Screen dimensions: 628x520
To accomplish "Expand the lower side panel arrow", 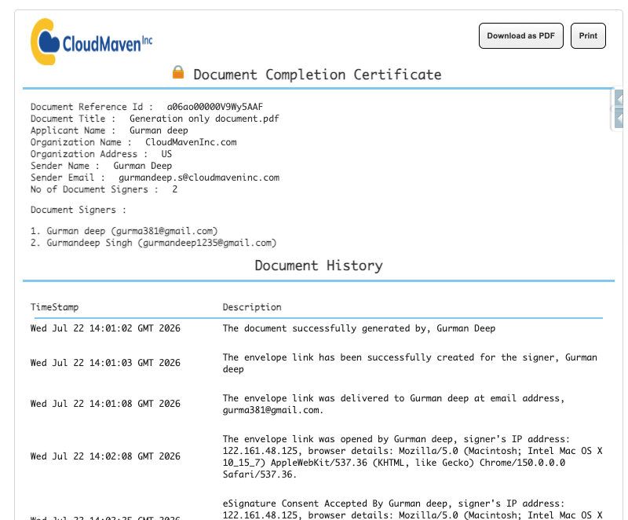I will 619,119.
